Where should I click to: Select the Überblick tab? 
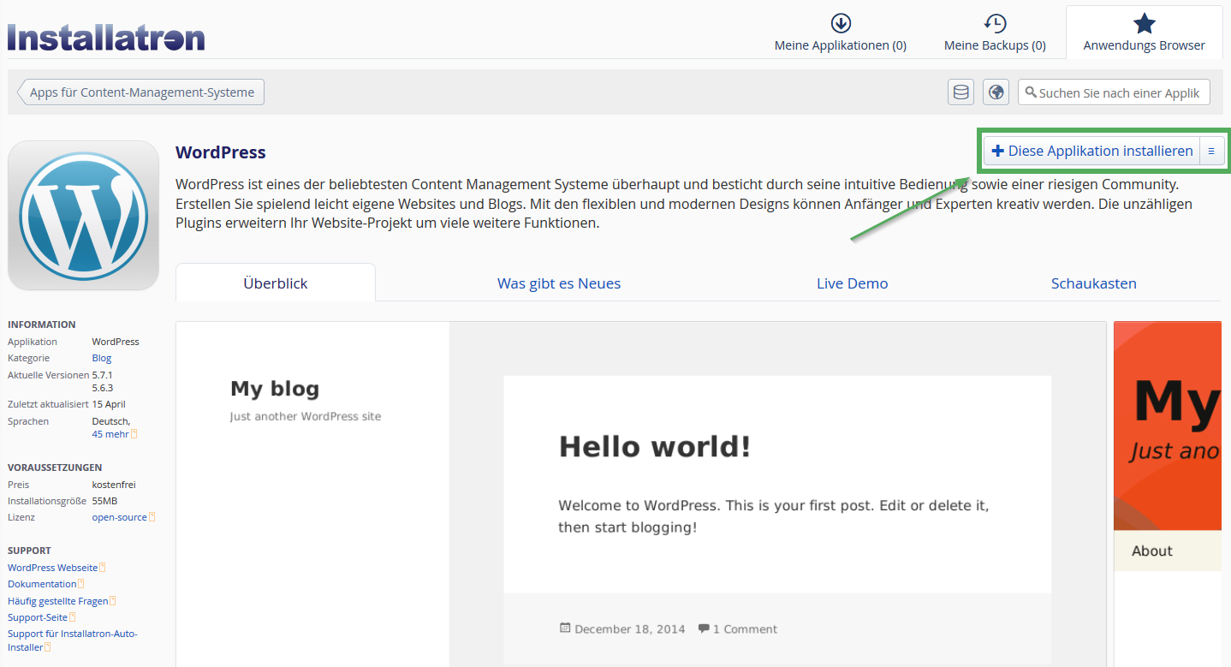(x=276, y=283)
